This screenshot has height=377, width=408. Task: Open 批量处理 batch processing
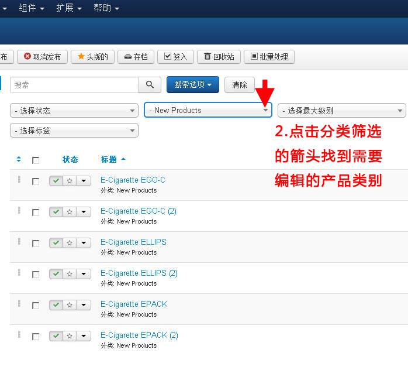(269, 57)
